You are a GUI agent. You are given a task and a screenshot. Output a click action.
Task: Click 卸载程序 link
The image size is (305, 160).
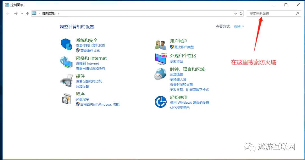(82, 99)
